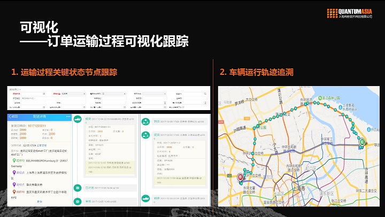This screenshot has width=385, height=217.
Task: Click the ship icon at right timeline bottom
Action: click(144, 197)
